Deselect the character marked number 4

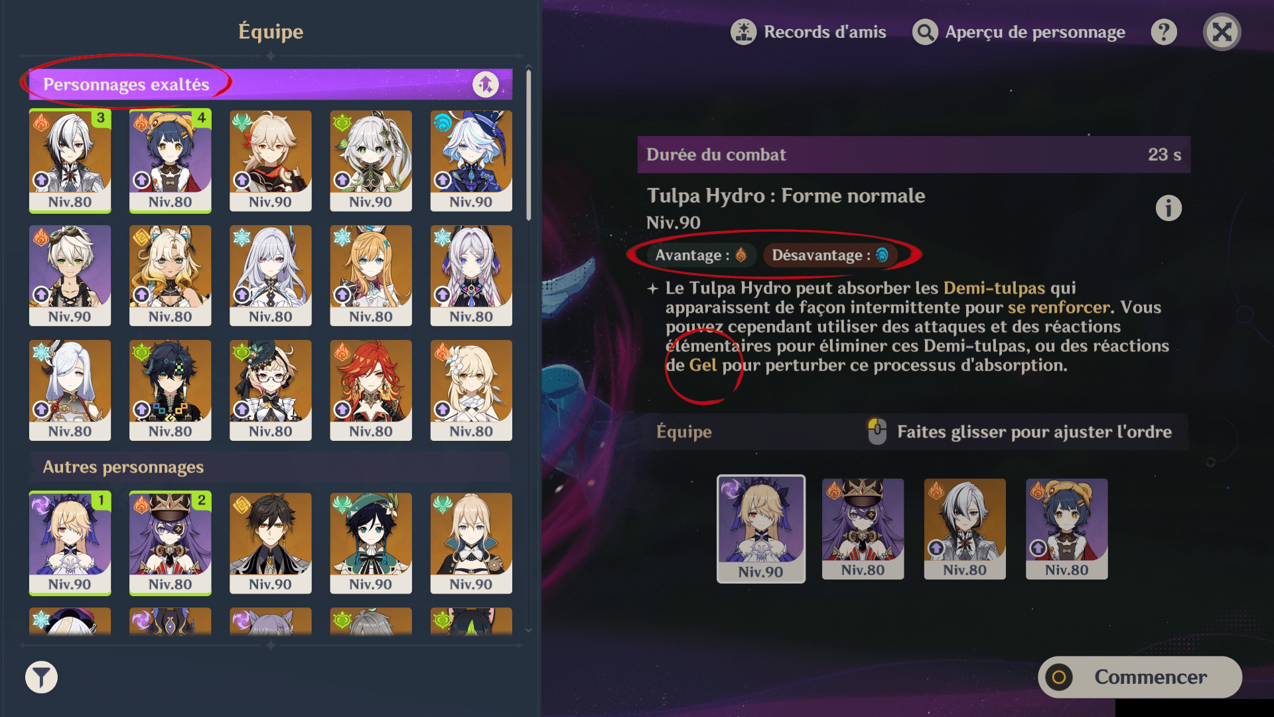click(x=171, y=161)
